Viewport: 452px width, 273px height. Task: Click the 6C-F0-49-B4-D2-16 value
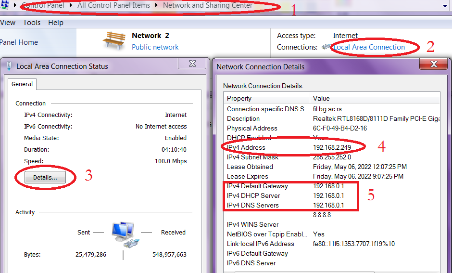[340, 128]
